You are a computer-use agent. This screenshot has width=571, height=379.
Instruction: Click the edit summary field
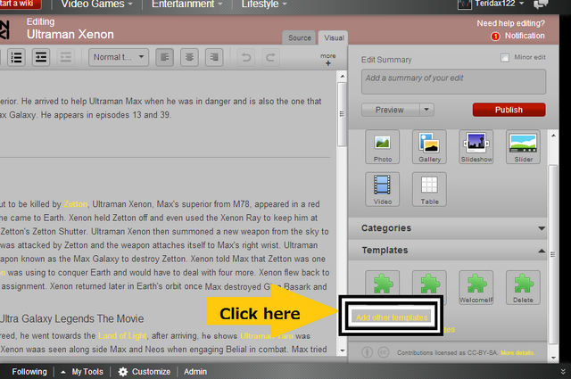(x=453, y=81)
